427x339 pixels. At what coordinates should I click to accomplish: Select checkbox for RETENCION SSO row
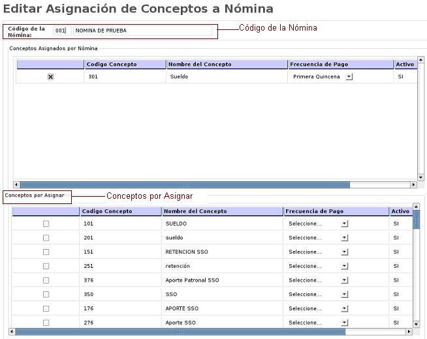pos(46,252)
